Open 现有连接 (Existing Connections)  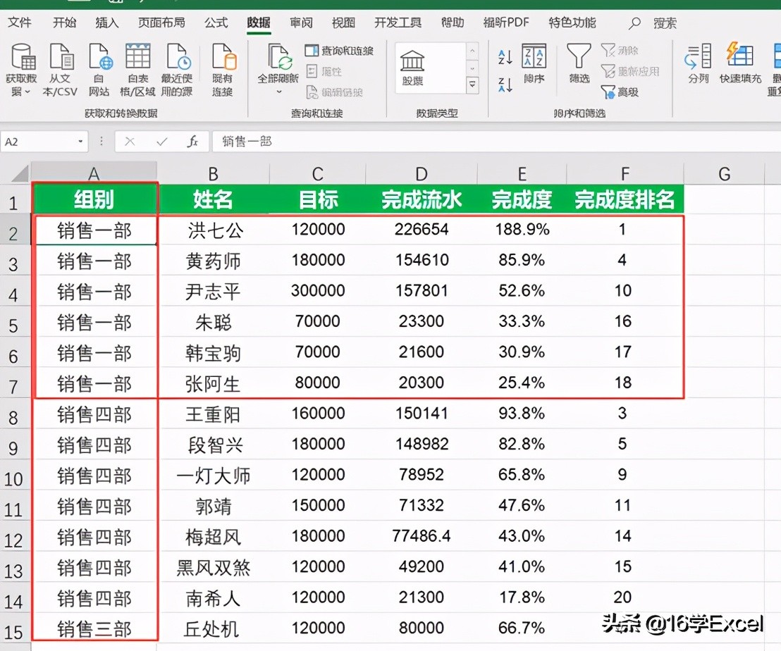tap(223, 70)
